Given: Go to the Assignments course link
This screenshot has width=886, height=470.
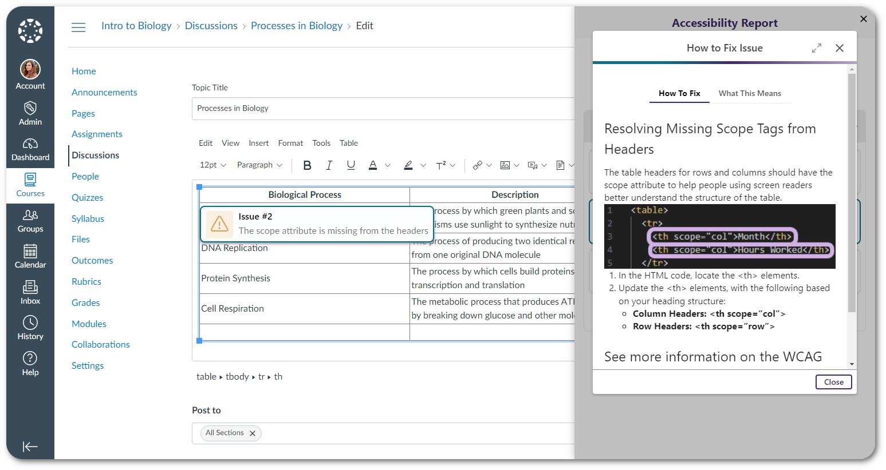Looking at the screenshot, I should pyautogui.click(x=97, y=134).
